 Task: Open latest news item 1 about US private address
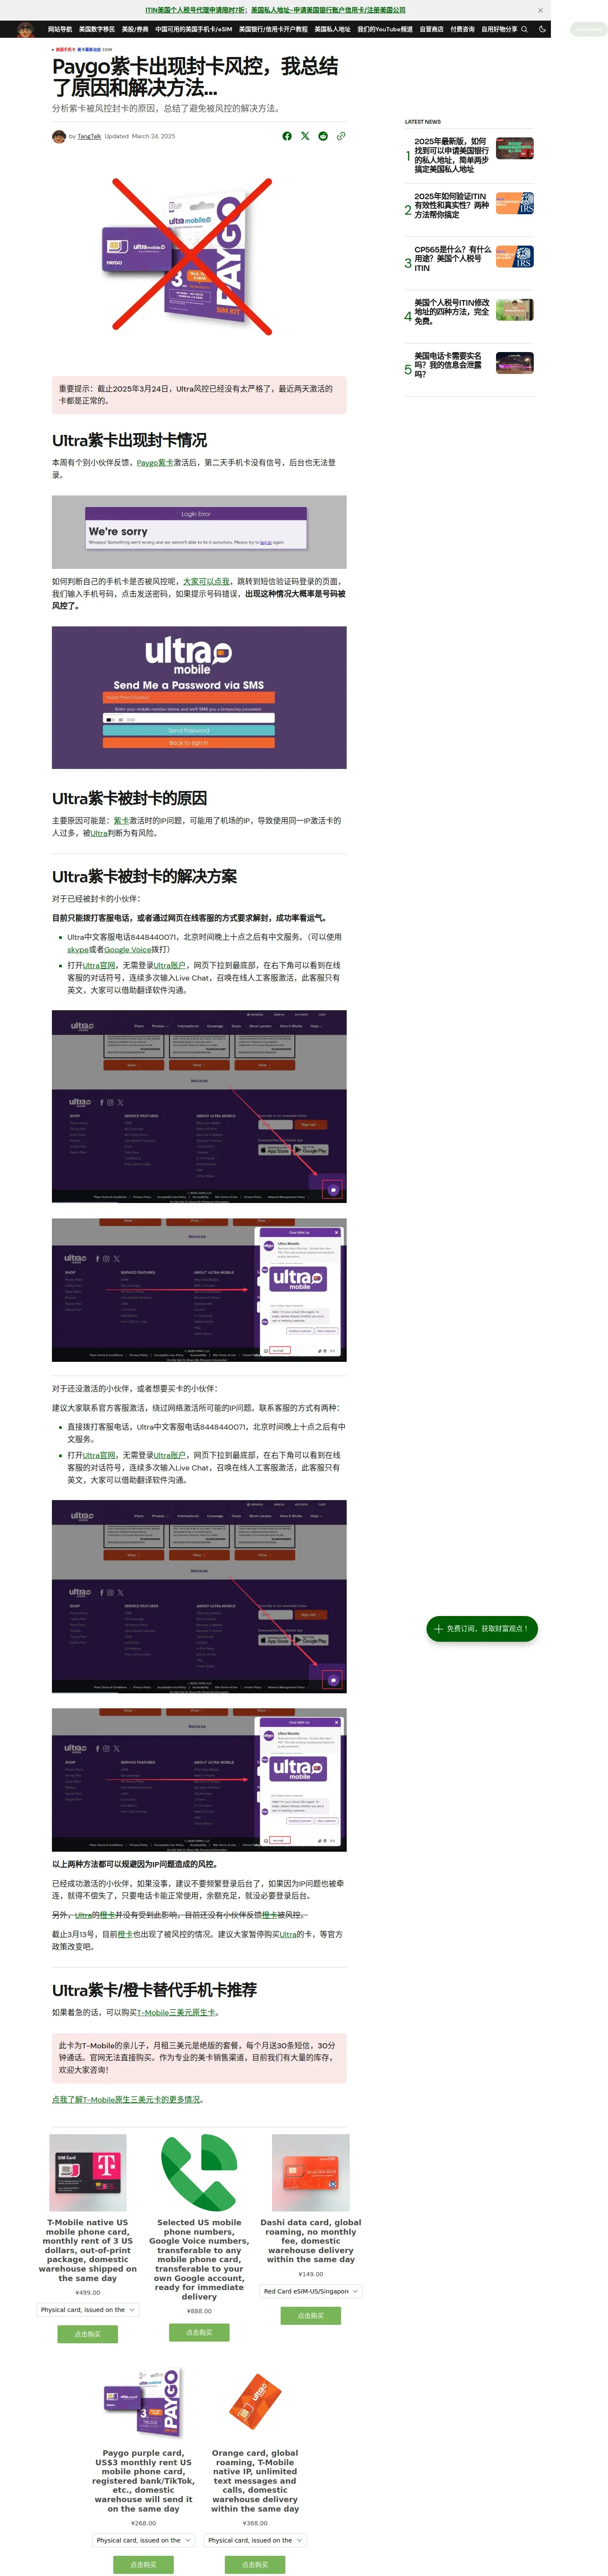point(452,155)
